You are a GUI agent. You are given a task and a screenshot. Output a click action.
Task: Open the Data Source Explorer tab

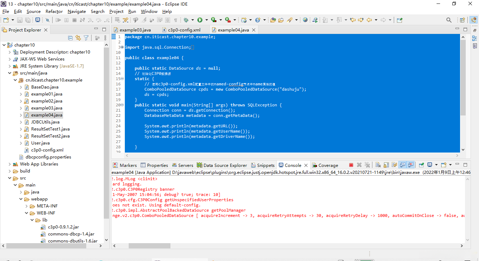click(x=225, y=165)
